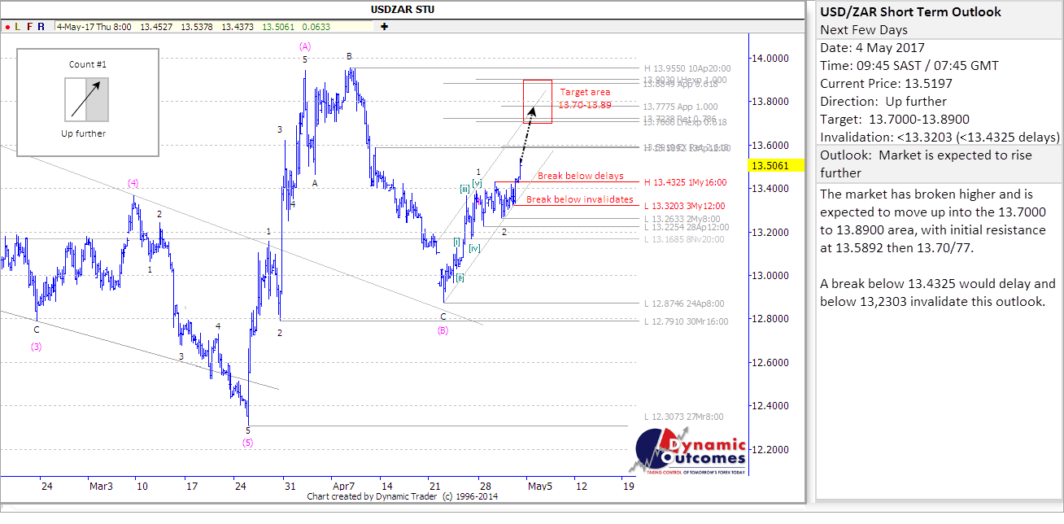Image resolution: width=1064 pixels, height=524 pixels.
Task: Click the L 12.3073 27Mr8:00 level label
Action: coord(683,417)
